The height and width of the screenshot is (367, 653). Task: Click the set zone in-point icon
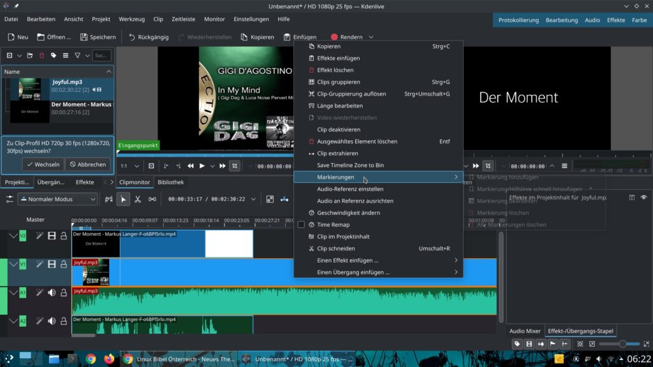(x=166, y=166)
